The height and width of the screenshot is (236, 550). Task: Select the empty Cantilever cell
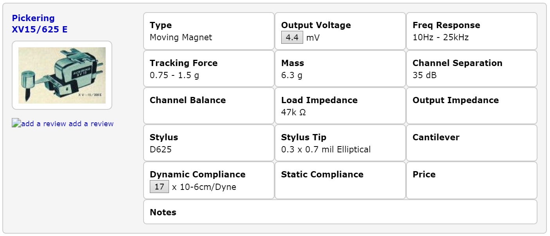pos(471,143)
